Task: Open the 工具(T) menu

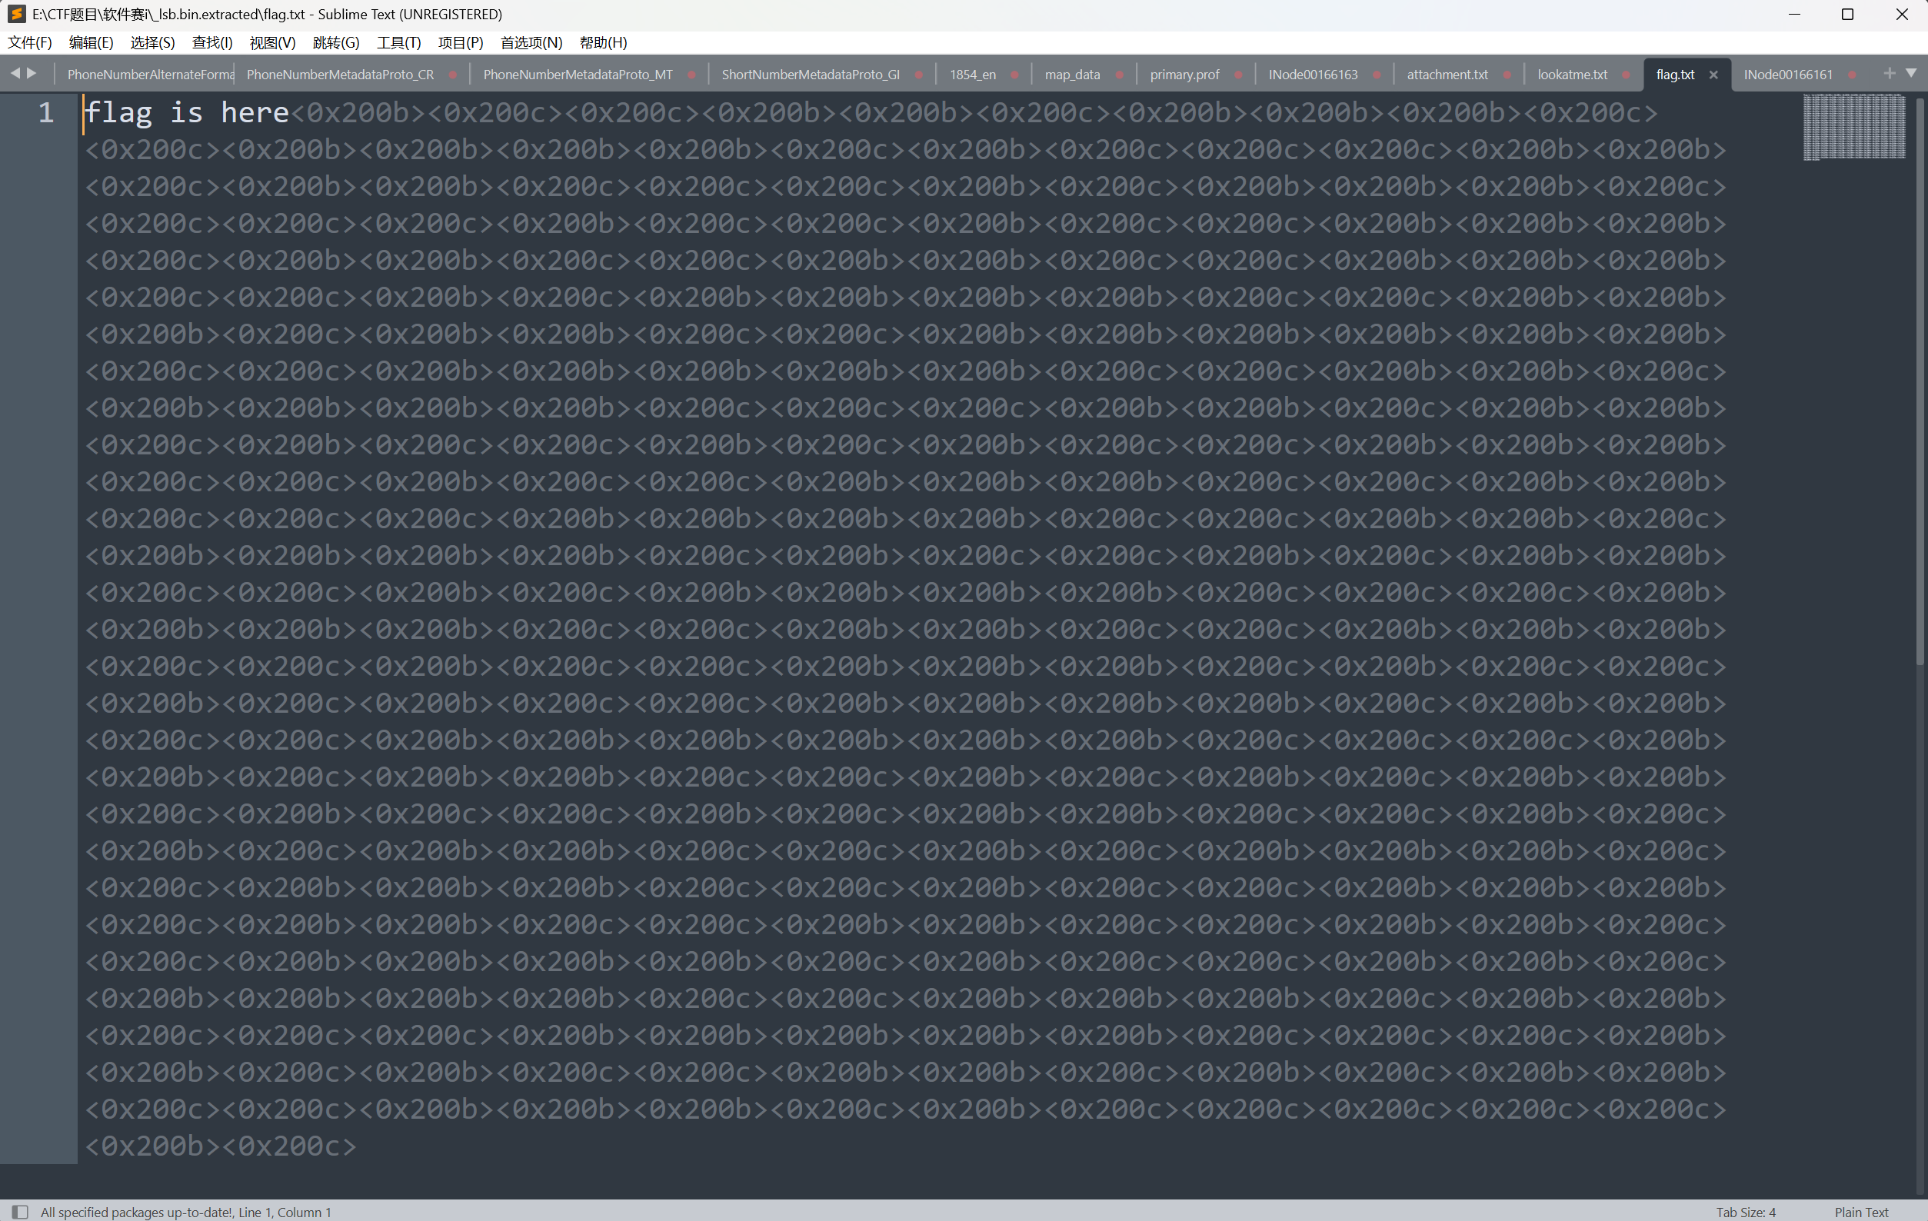Action: 398,42
